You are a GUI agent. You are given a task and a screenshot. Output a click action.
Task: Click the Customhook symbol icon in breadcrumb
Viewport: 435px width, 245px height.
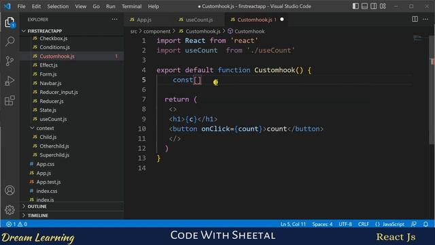pyautogui.click(x=230, y=31)
